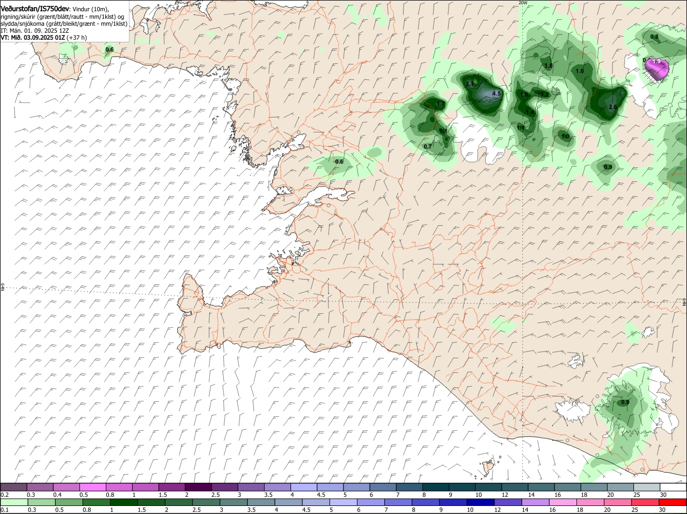Click the 'slydda/snjókoma' legend description line

(64, 24)
